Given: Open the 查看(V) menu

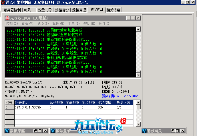Looking at the screenshot, I should (27, 24).
